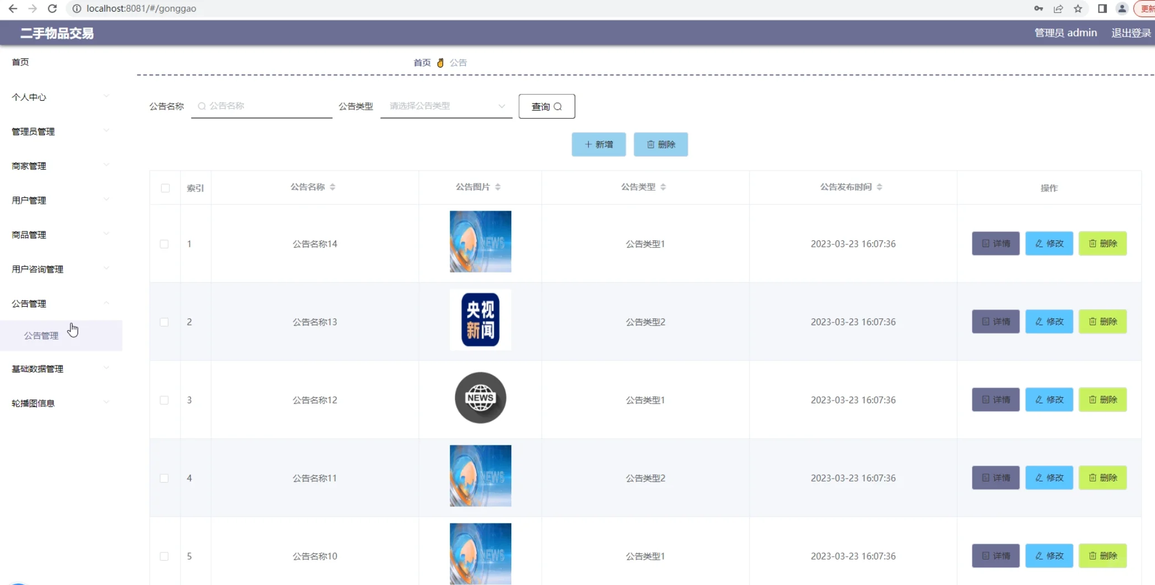Click the page refresh icon in browser toolbar
Screen dimensions: 1155x585
click(52, 9)
